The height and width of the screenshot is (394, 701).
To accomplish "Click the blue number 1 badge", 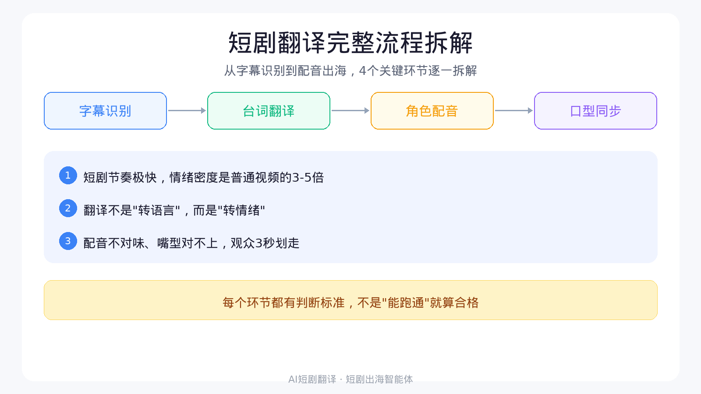I will tap(68, 176).
